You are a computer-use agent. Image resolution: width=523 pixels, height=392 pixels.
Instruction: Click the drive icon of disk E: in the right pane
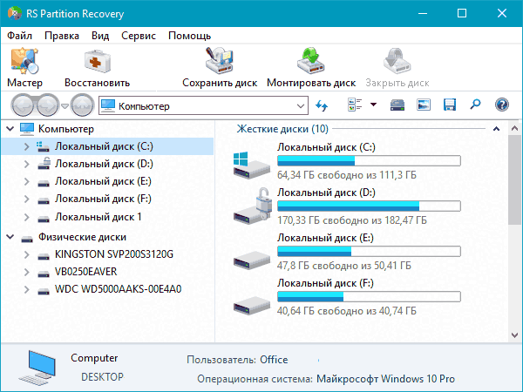click(x=252, y=260)
